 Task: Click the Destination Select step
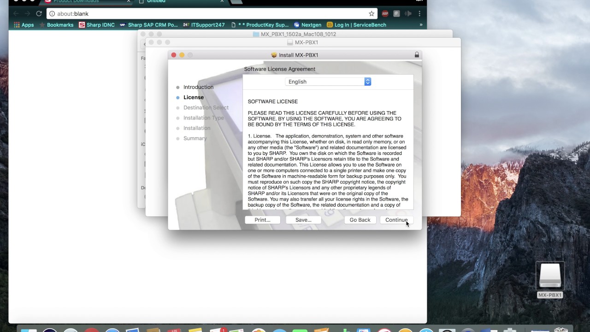[x=206, y=107]
